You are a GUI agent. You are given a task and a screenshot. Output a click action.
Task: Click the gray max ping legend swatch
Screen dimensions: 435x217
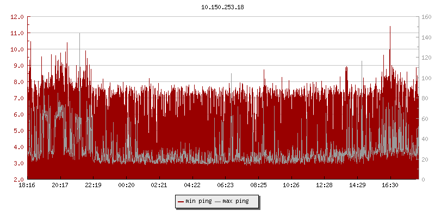tap(218, 201)
